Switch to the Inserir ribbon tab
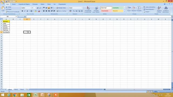 tap(14, 4)
